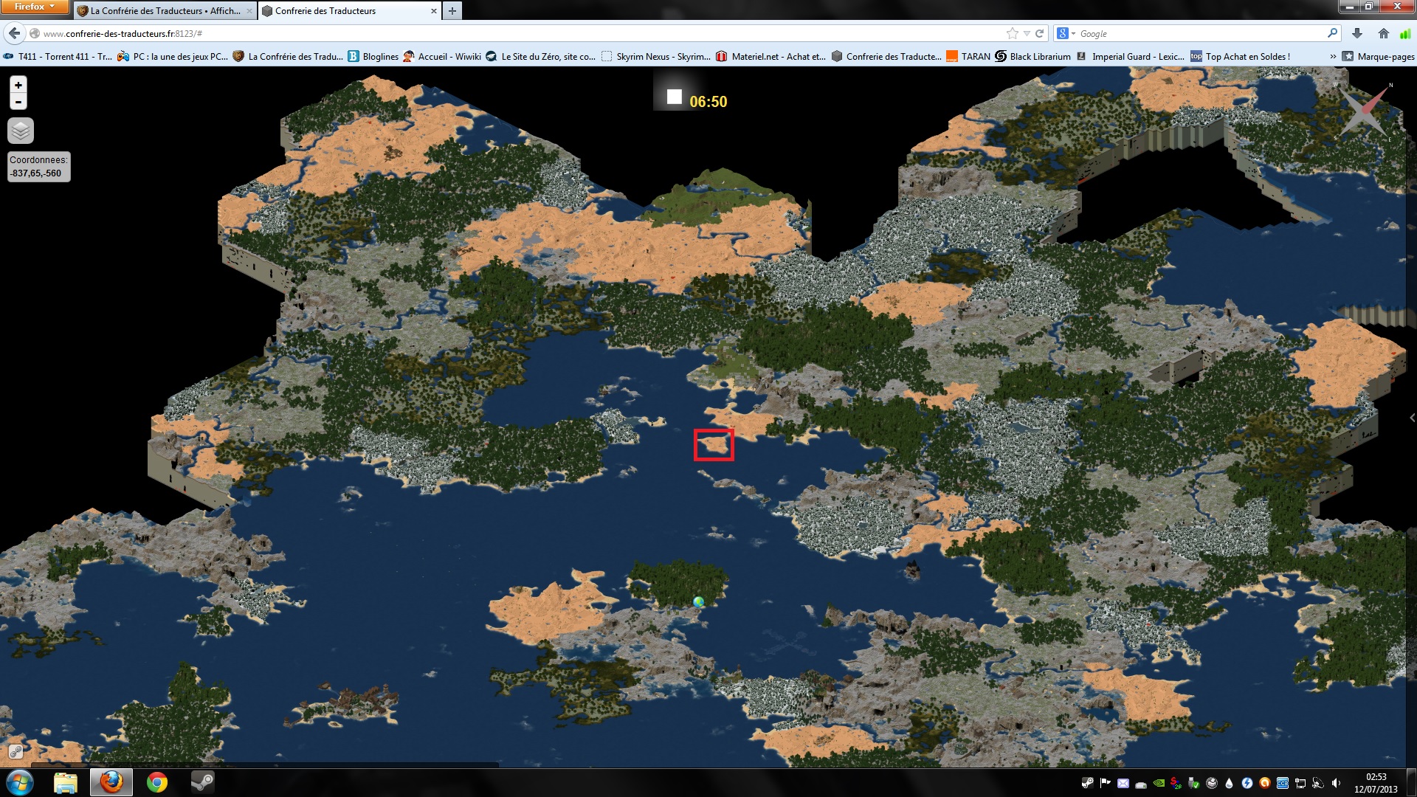Click the link icon at bottom-left of map
Screen dimensions: 1417x797
point(15,752)
